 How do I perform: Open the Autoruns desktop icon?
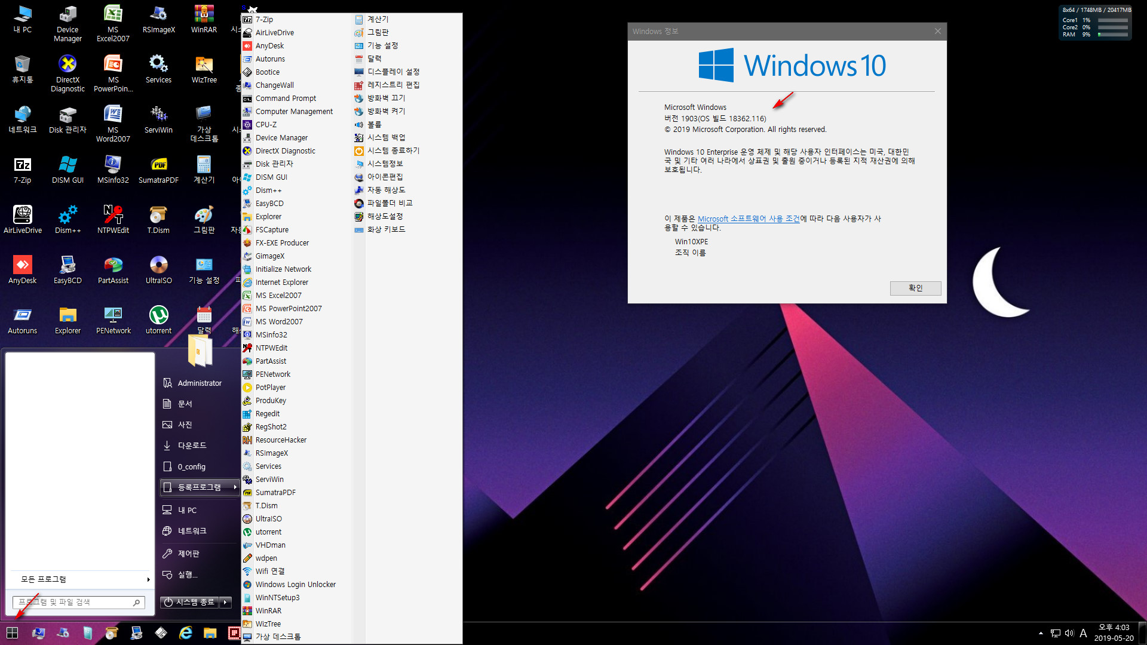coord(22,321)
